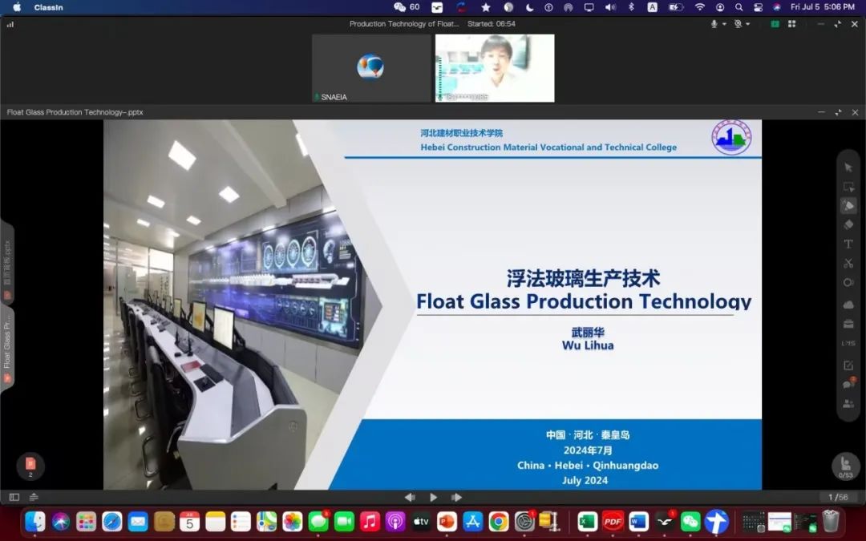
Task: Open the cloud drive icon
Action: (x=848, y=305)
